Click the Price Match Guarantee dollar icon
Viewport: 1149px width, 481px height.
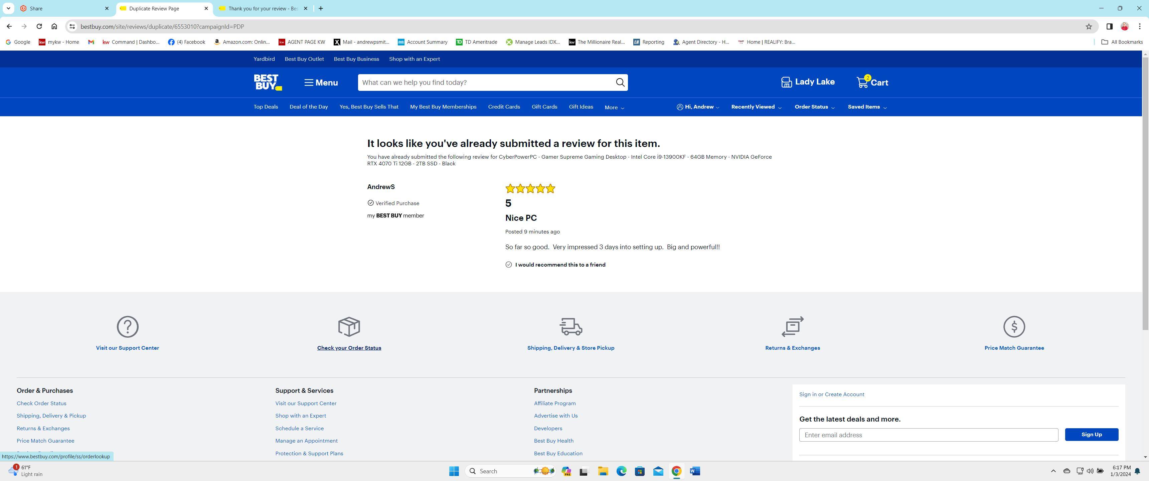pyautogui.click(x=1014, y=327)
